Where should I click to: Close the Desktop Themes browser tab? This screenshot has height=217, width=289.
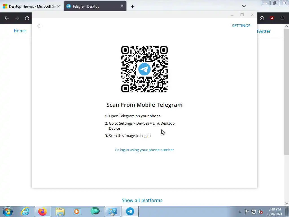click(x=58, y=6)
